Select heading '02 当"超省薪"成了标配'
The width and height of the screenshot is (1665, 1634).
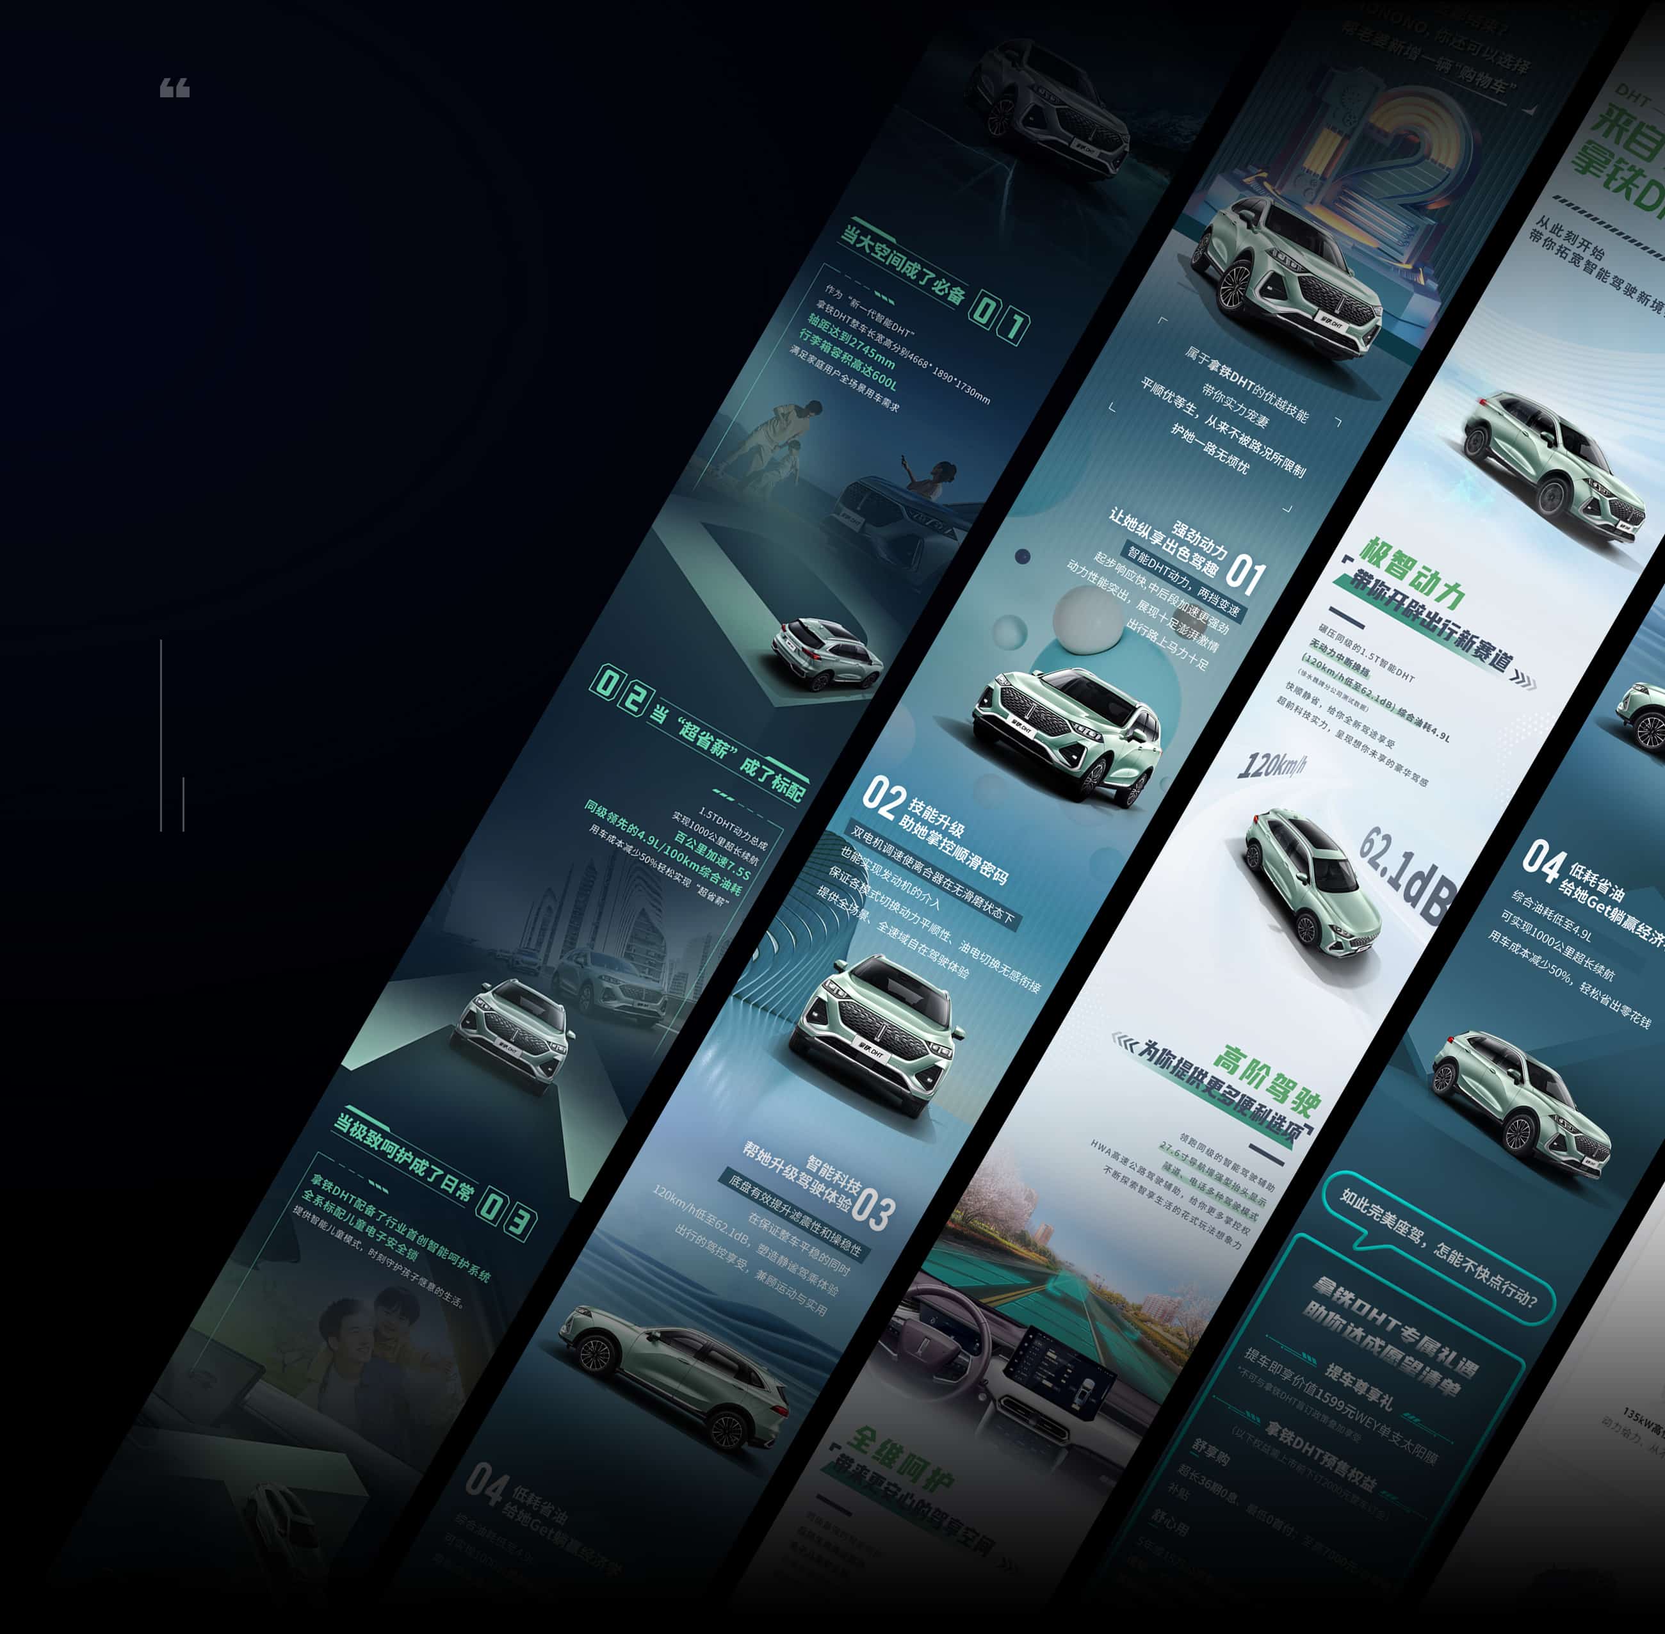699,732
